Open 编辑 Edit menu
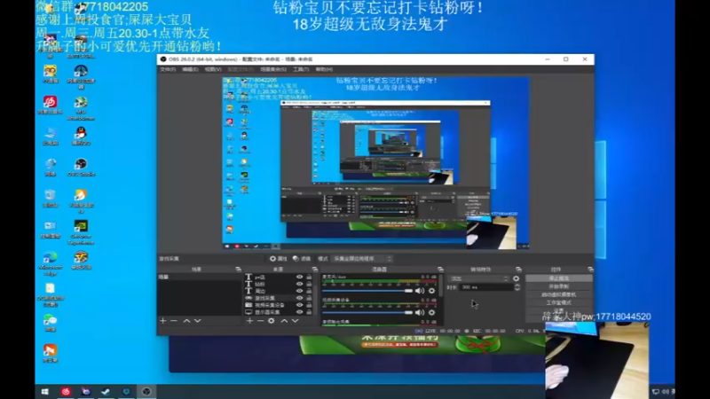The image size is (710, 399). coord(190,70)
